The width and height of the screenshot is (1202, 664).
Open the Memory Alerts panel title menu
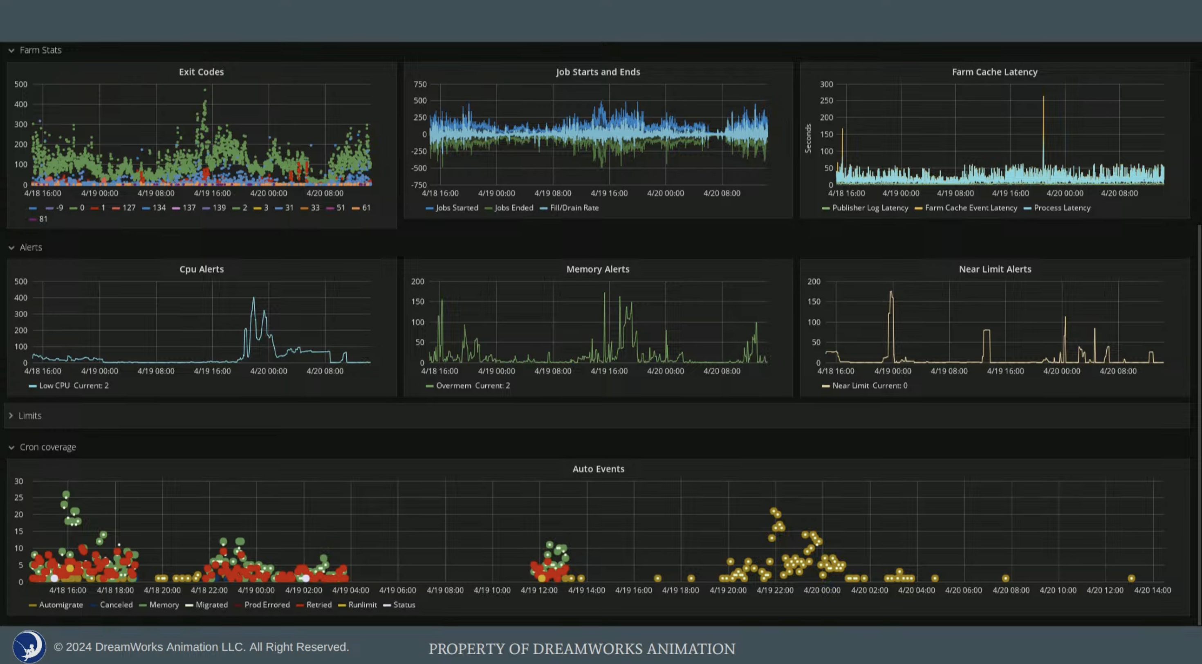tap(598, 269)
